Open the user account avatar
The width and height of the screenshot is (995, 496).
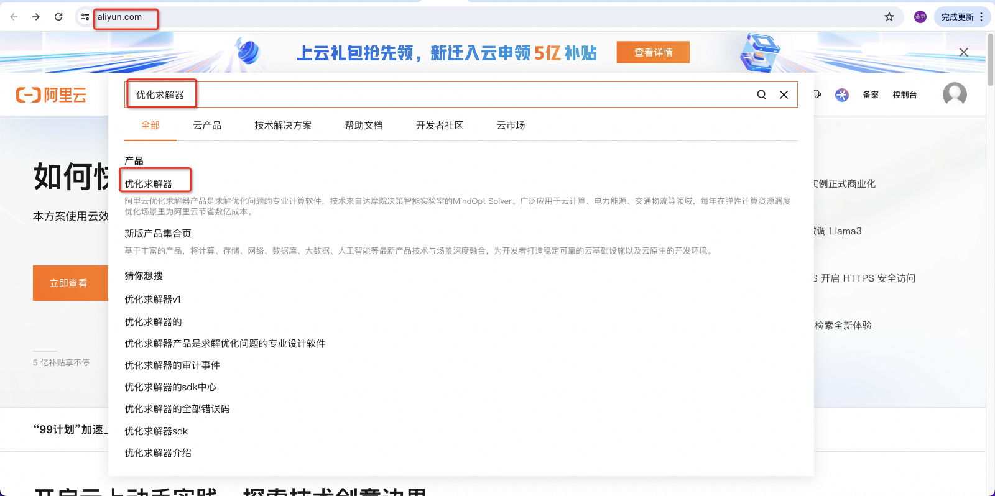click(x=955, y=94)
